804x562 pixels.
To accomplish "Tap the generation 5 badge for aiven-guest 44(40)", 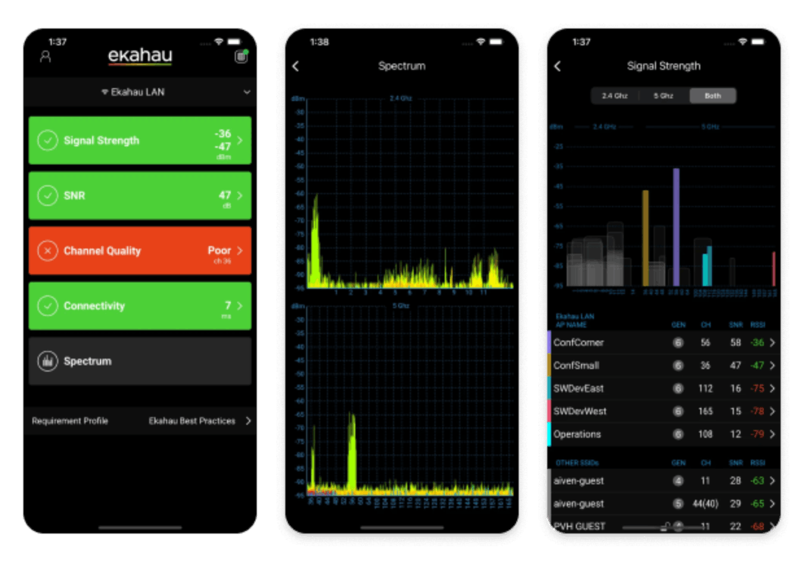I will pyautogui.click(x=678, y=504).
